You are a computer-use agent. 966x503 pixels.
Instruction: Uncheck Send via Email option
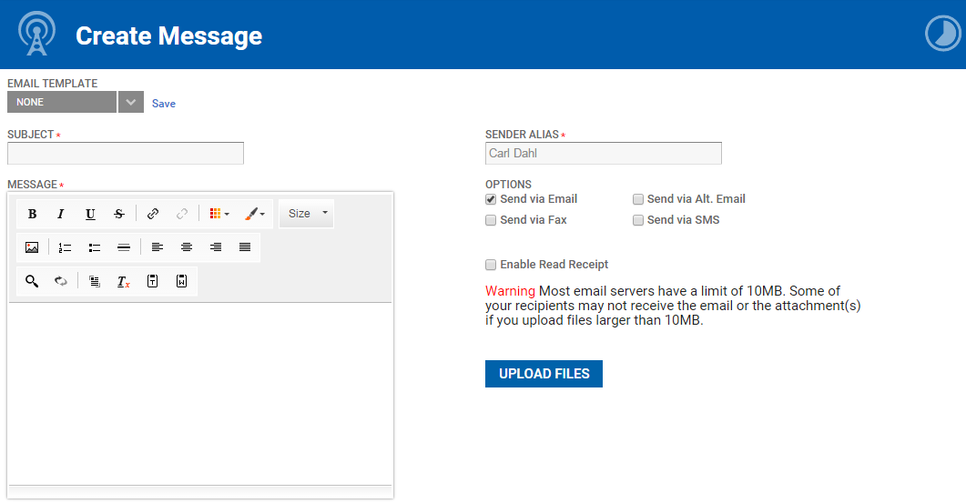(x=491, y=199)
